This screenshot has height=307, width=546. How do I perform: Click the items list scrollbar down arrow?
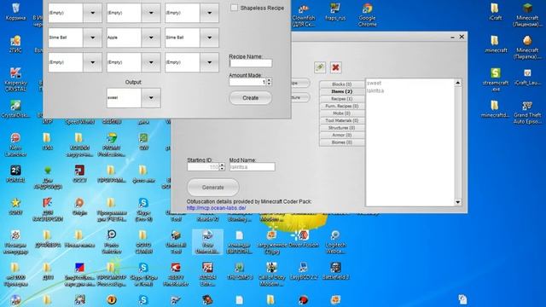(x=458, y=202)
